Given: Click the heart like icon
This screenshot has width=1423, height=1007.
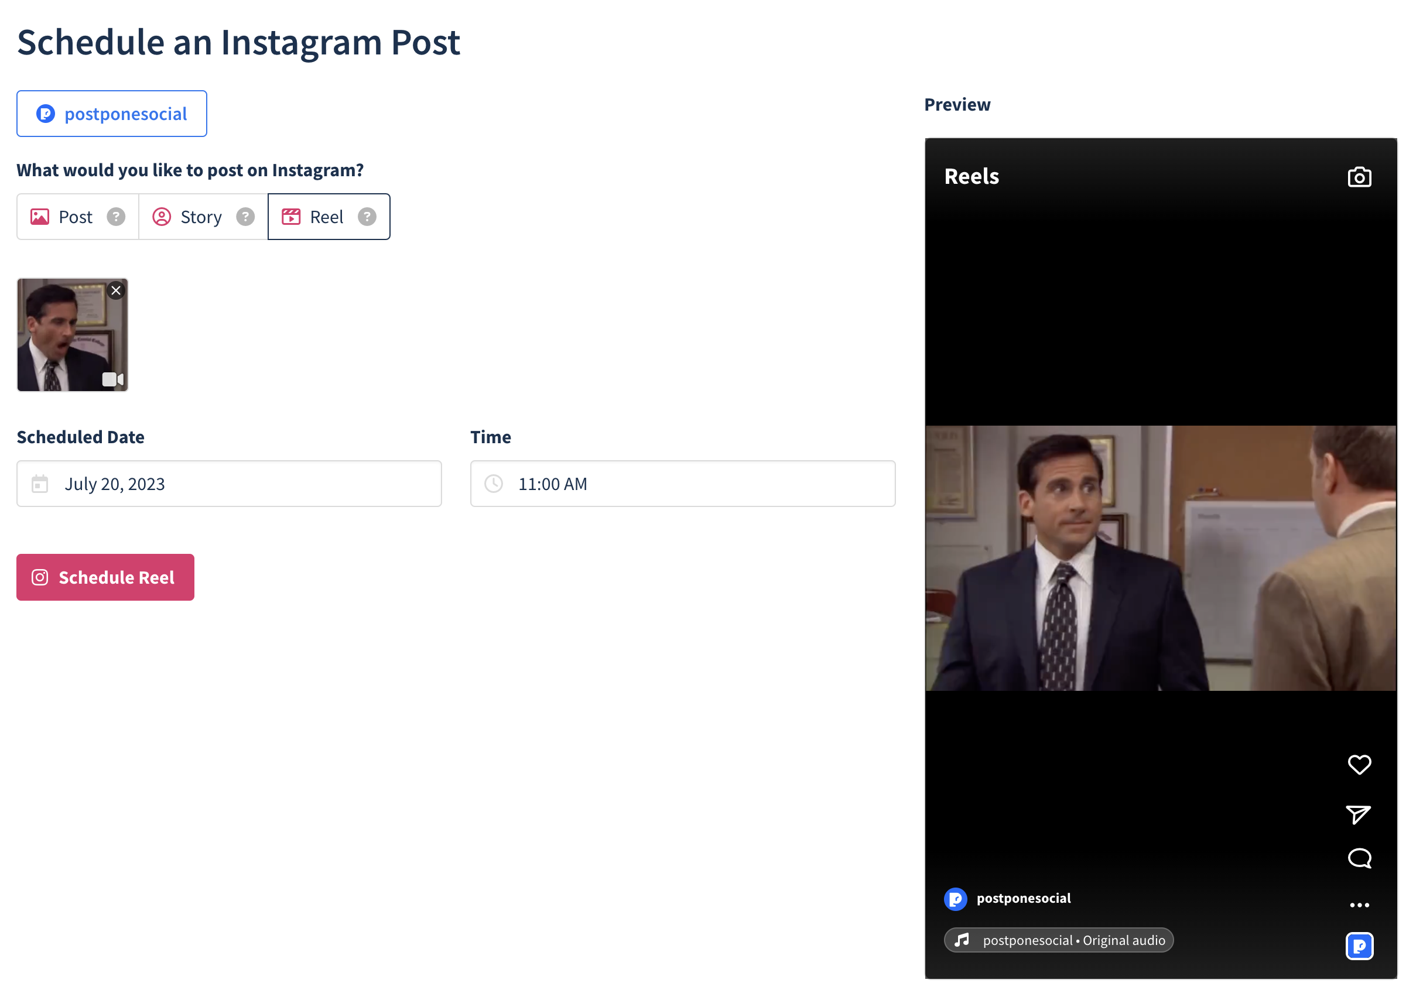Looking at the screenshot, I should point(1359,765).
